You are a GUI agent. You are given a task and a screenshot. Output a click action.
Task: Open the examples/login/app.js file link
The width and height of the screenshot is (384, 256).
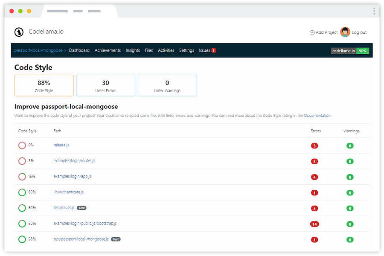point(72,176)
